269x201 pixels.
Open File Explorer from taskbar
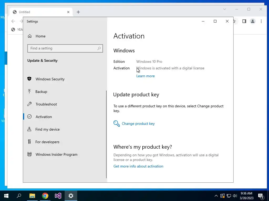click(32, 196)
